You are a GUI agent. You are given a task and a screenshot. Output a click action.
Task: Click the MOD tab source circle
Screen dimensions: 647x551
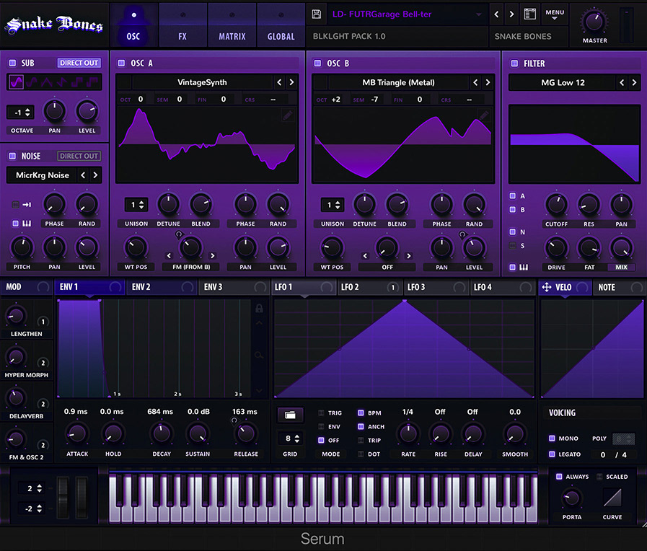pyautogui.click(x=43, y=287)
